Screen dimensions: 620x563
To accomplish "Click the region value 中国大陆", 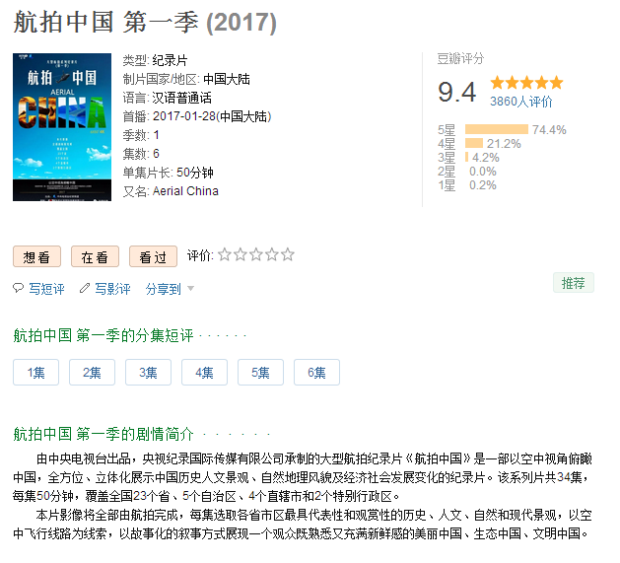I will click(x=227, y=79).
